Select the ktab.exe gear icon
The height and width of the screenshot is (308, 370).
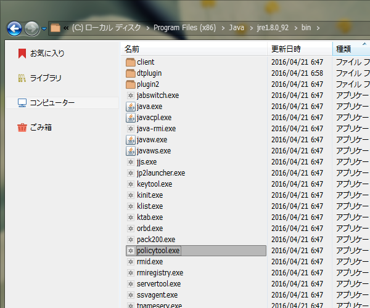(131, 217)
